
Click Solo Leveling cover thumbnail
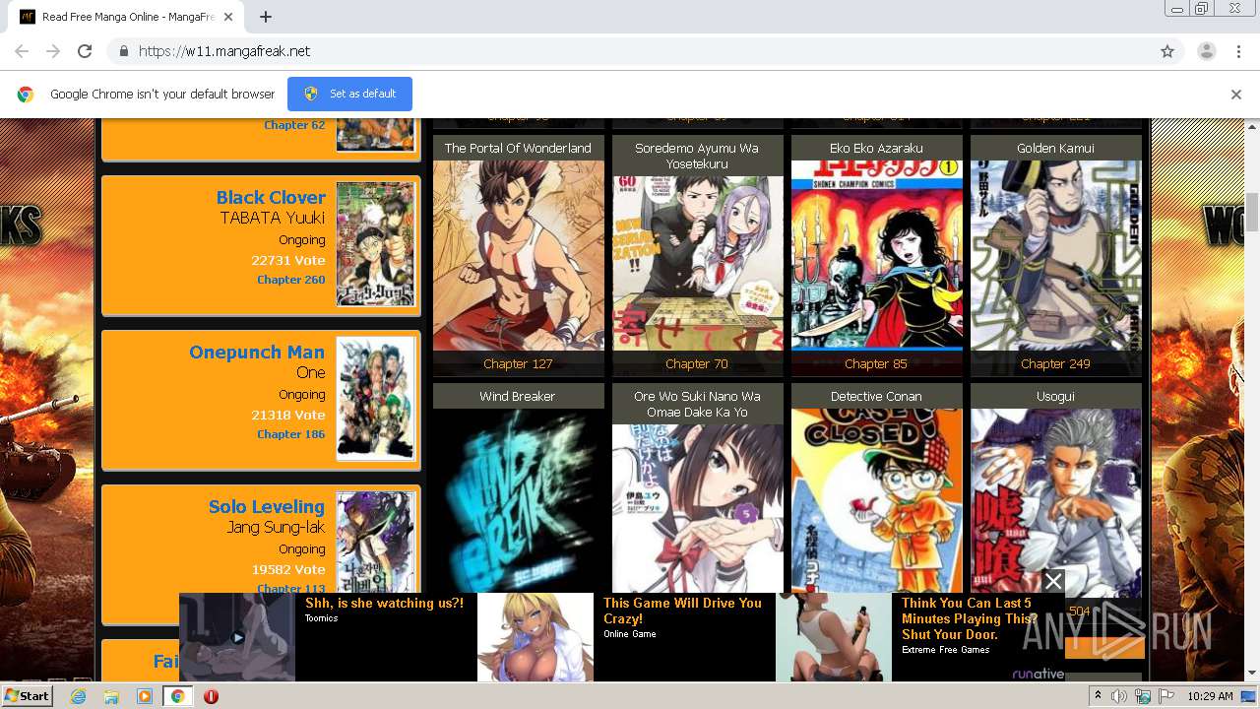click(x=376, y=542)
